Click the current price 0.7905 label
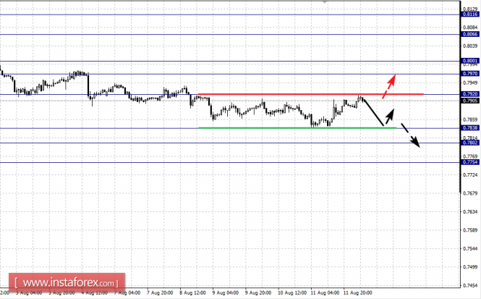Viewport: 481px width, 299px height. (x=470, y=101)
